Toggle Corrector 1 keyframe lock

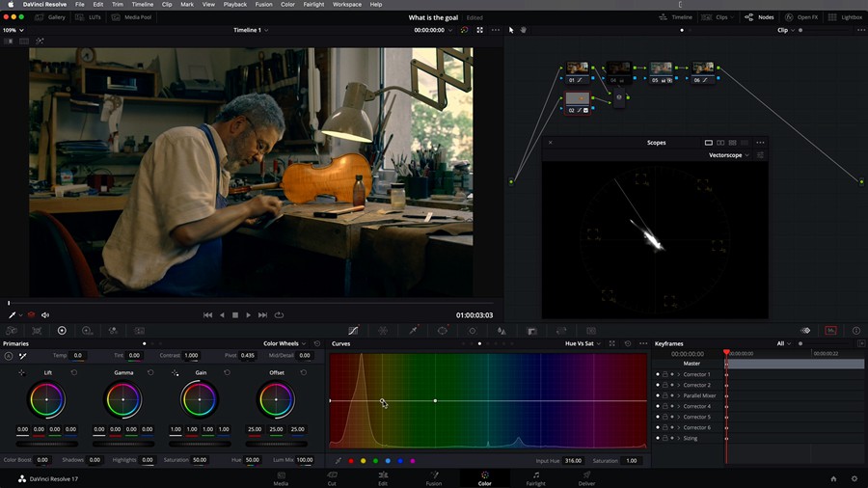coord(665,374)
